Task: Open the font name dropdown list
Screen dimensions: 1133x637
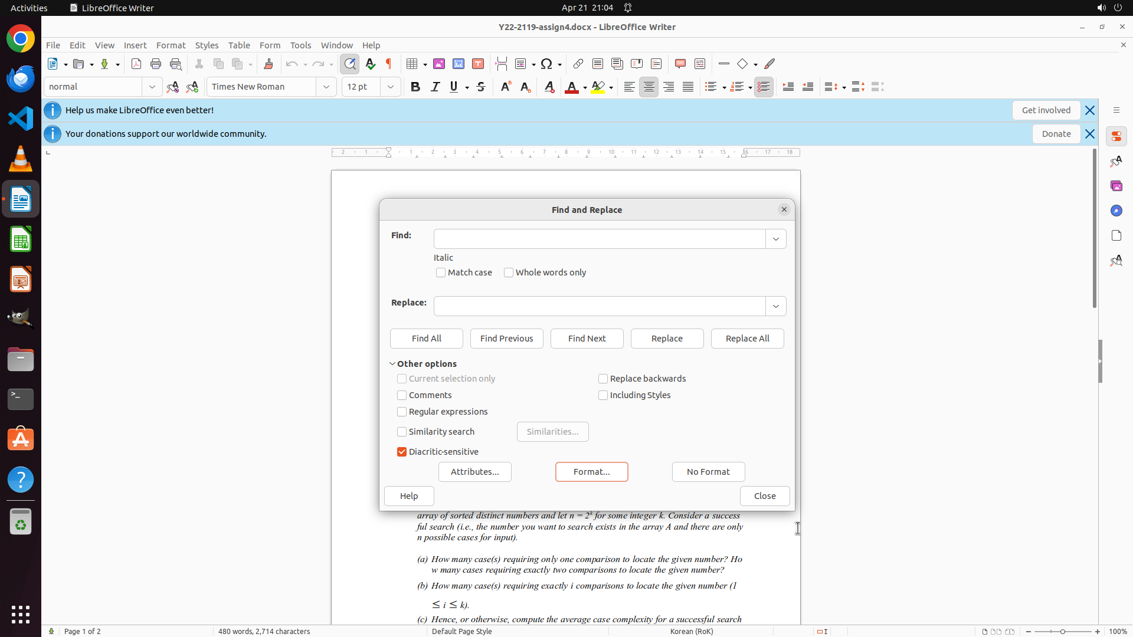Action: [326, 87]
